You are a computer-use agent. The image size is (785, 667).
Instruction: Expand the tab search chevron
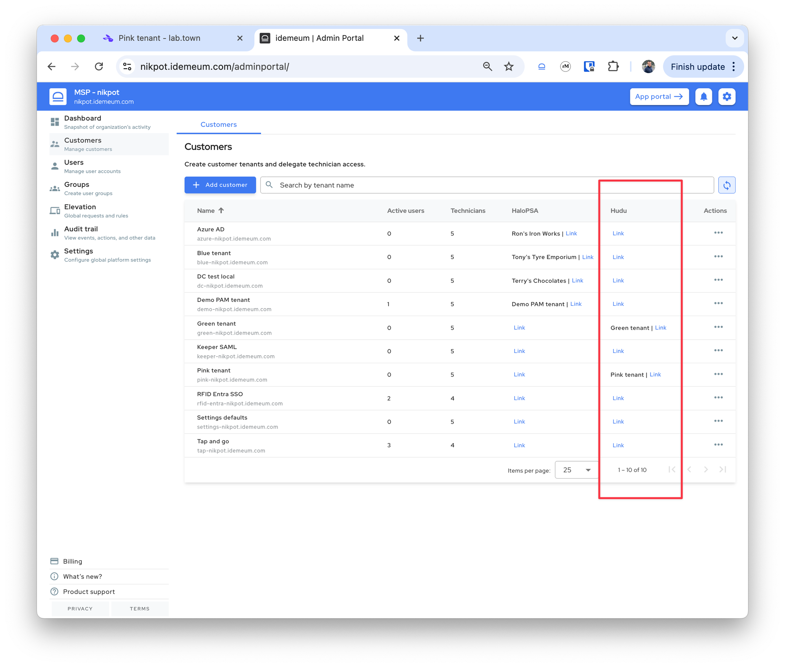coord(735,38)
